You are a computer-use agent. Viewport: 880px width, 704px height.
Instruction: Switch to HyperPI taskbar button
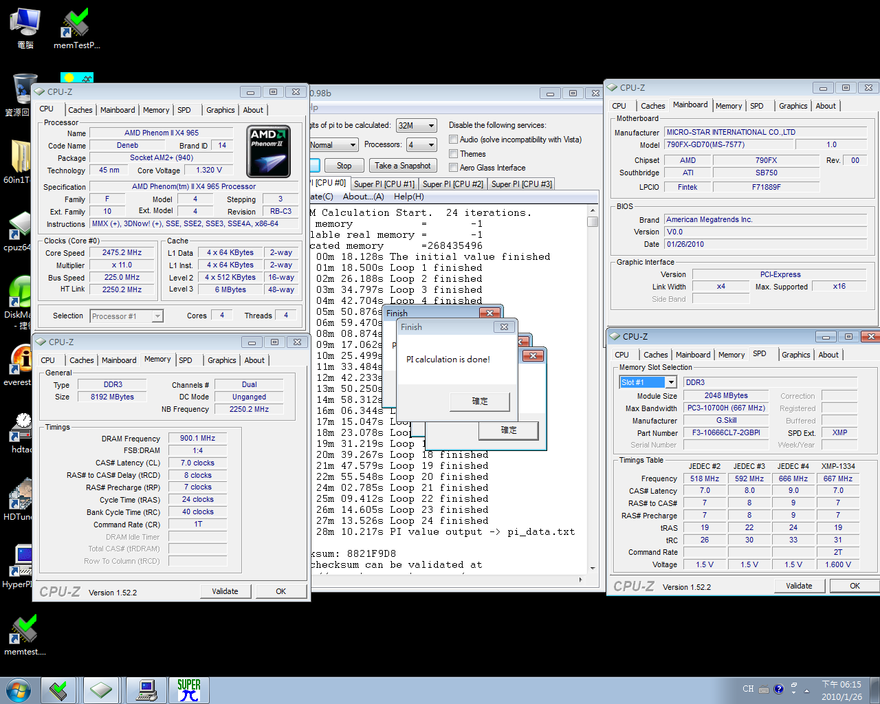point(146,690)
